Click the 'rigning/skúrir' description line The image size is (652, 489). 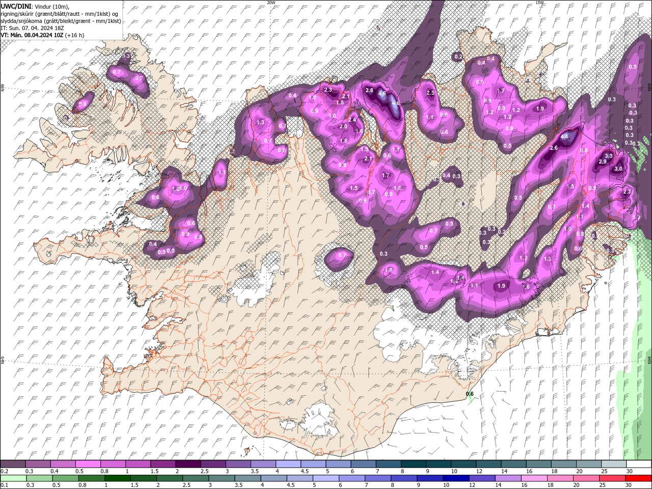tap(60, 14)
